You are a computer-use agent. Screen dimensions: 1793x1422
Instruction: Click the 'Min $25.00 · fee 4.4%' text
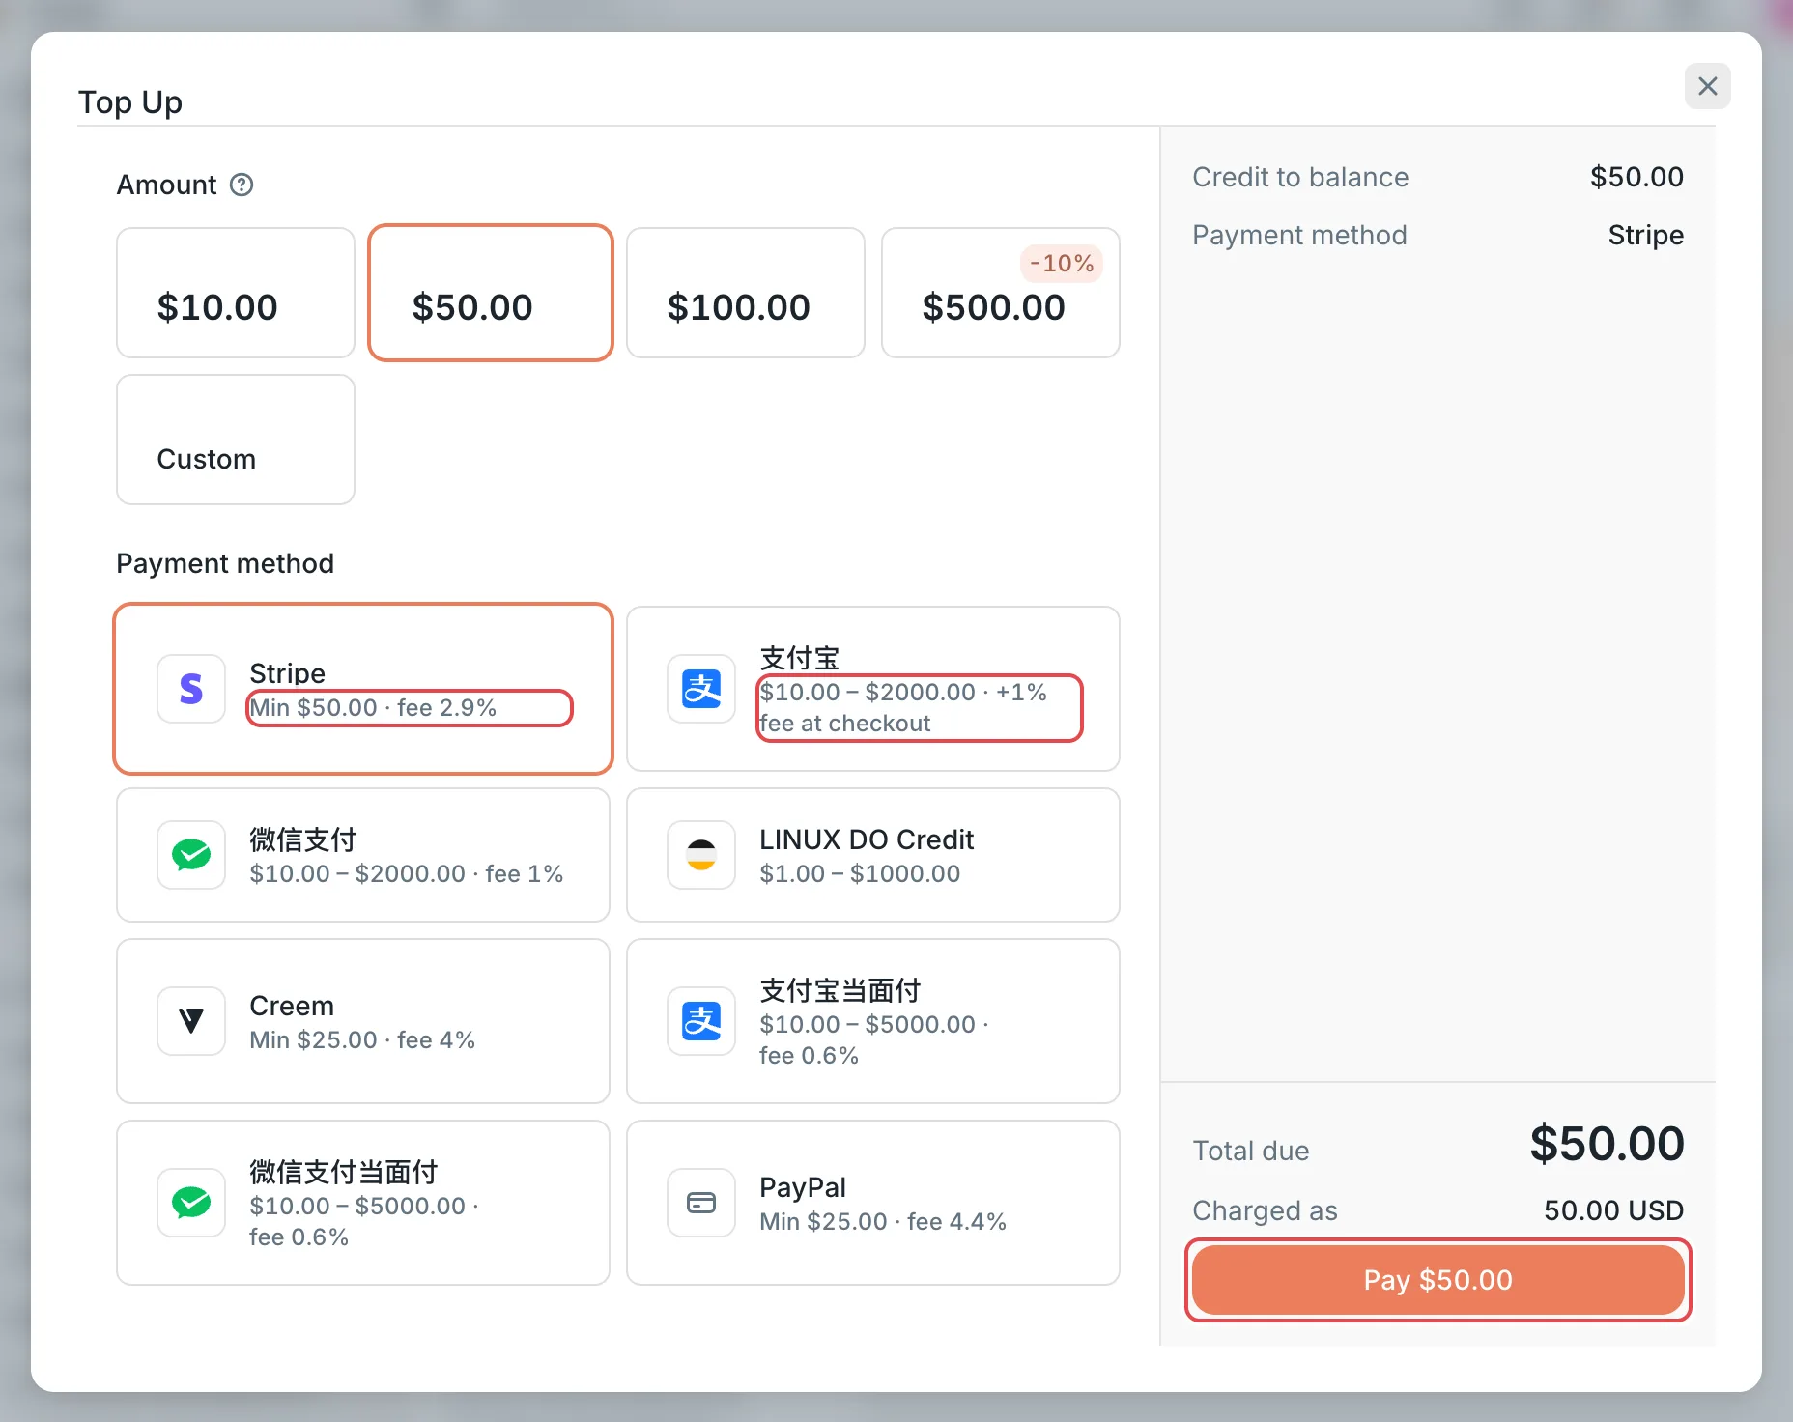(x=883, y=1222)
